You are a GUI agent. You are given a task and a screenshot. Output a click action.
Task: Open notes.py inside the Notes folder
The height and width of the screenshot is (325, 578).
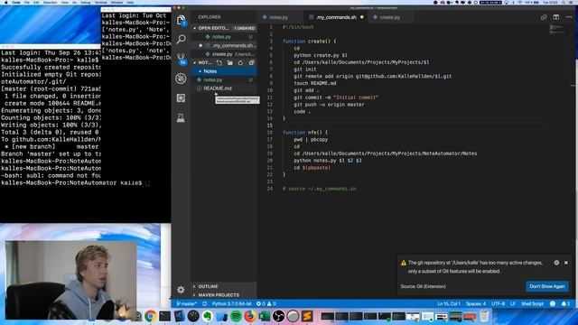pos(224,79)
